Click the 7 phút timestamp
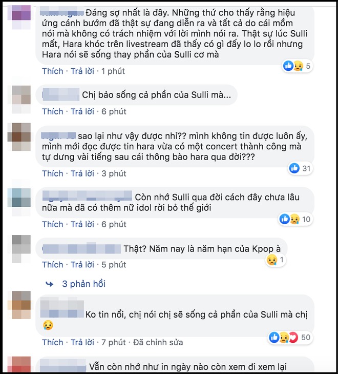This screenshot has height=374, width=338. (x=114, y=343)
